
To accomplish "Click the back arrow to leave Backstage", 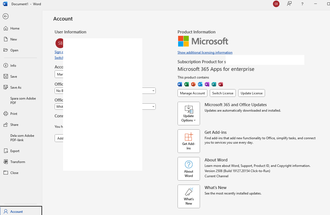I will pyautogui.click(x=5, y=16).
